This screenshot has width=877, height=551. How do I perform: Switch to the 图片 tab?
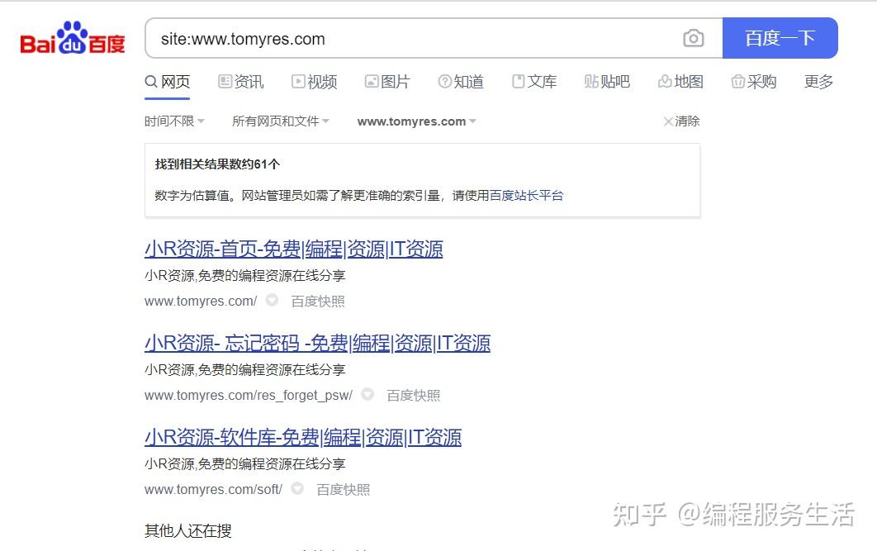[387, 82]
